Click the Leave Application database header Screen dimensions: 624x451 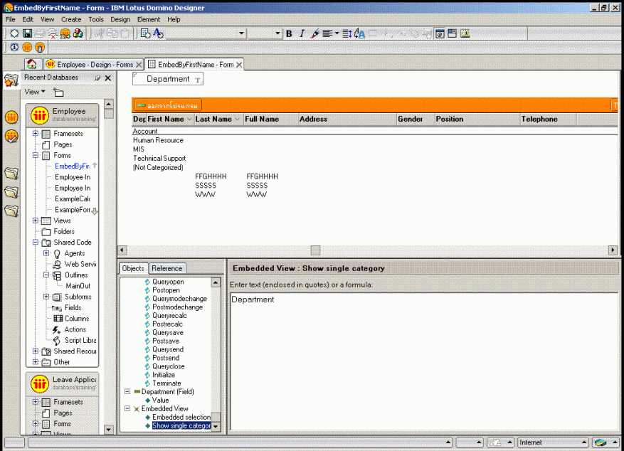(63, 383)
